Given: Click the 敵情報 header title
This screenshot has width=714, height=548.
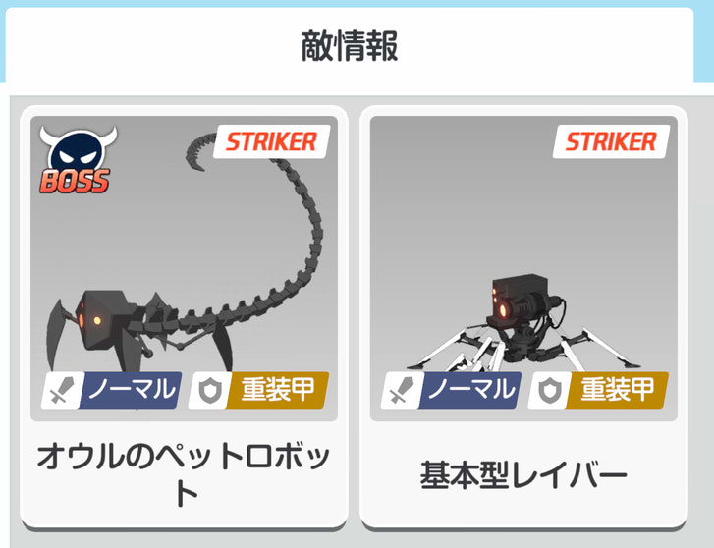Looking at the screenshot, I should pyautogui.click(x=350, y=46).
